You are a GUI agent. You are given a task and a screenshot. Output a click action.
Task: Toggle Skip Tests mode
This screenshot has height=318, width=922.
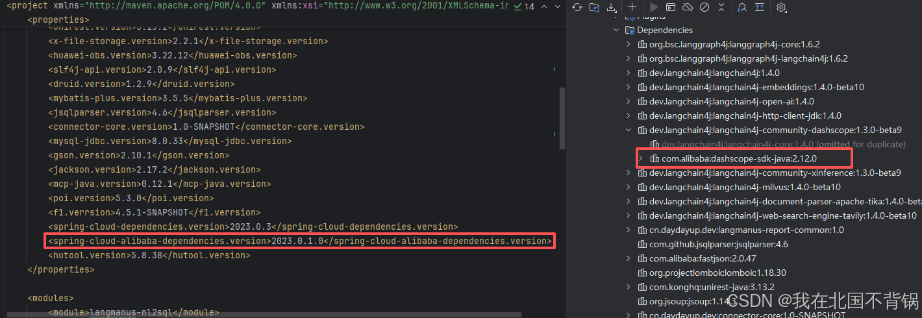(x=704, y=7)
